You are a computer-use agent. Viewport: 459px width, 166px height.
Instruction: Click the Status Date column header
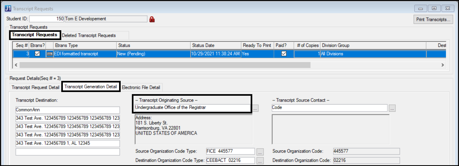pyautogui.click(x=216, y=45)
